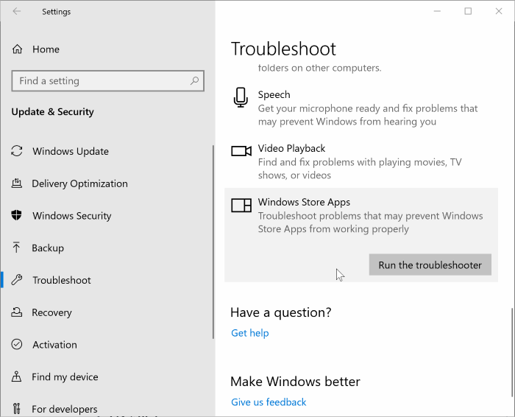Maximize the Settings window
The height and width of the screenshot is (417, 515).
[468, 11]
